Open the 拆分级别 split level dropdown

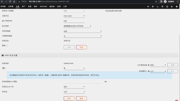[77, 26]
